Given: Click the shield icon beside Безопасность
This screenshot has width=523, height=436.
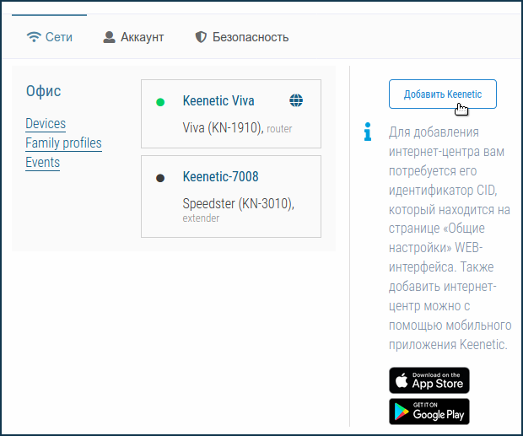Looking at the screenshot, I should pos(201,37).
